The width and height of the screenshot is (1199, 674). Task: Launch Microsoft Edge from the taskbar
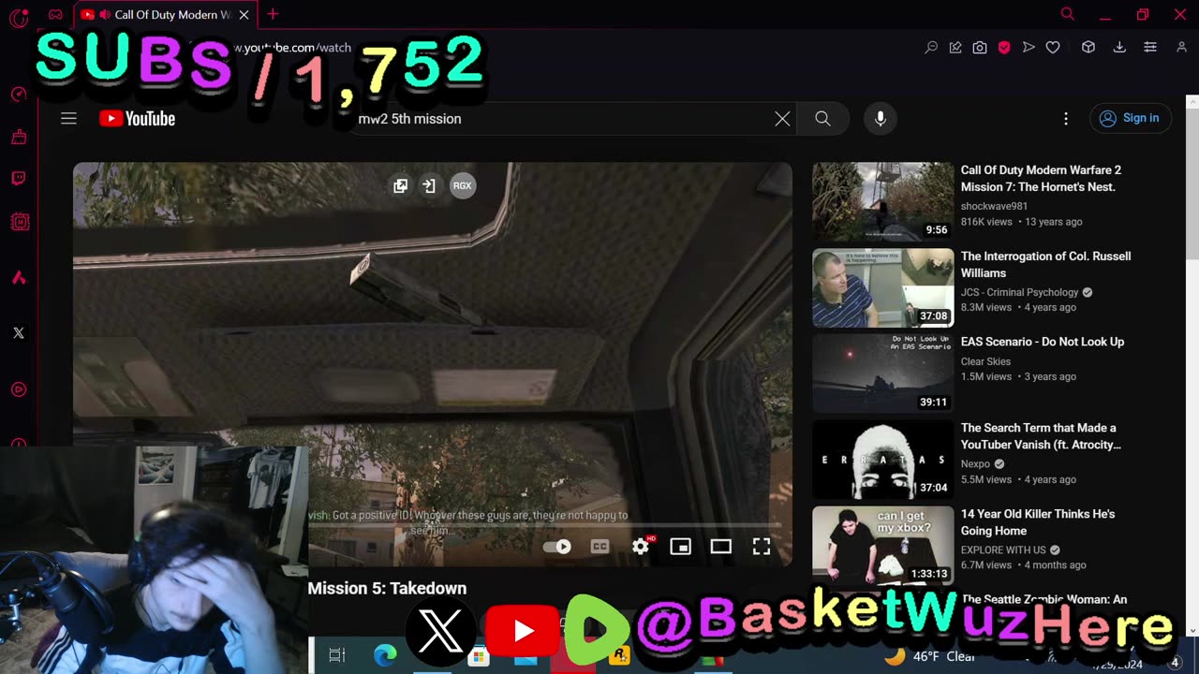point(385,655)
